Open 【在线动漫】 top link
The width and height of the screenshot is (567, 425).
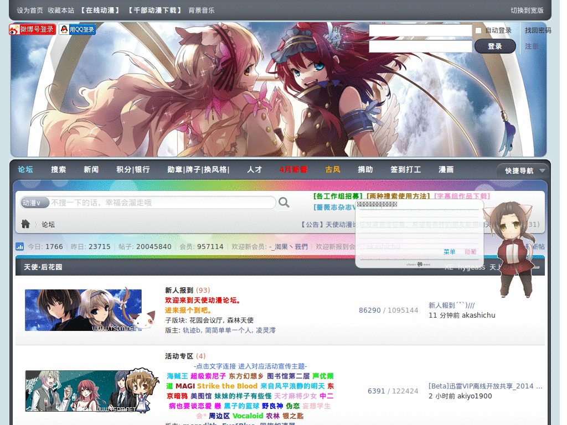click(x=100, y=11)
